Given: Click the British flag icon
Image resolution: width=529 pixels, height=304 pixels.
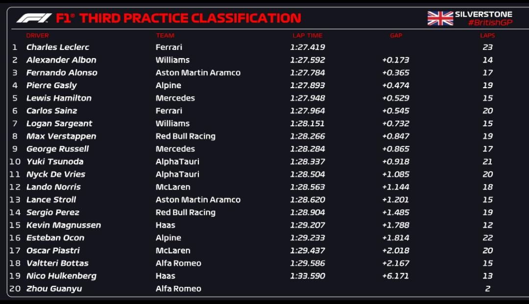Looking at the screenshot, I should (440, 19).
